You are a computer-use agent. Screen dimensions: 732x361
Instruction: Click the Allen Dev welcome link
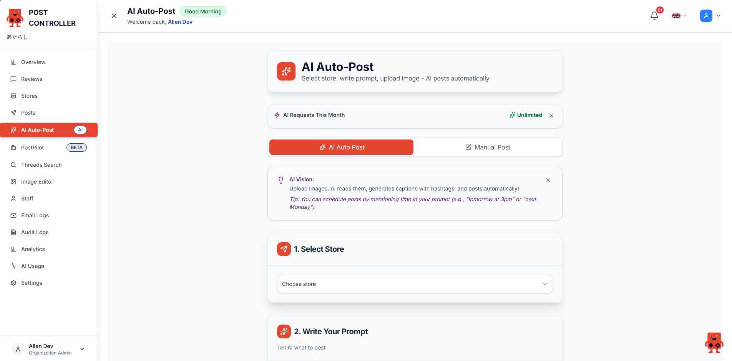pyautogui.click(x=180, y=22)
